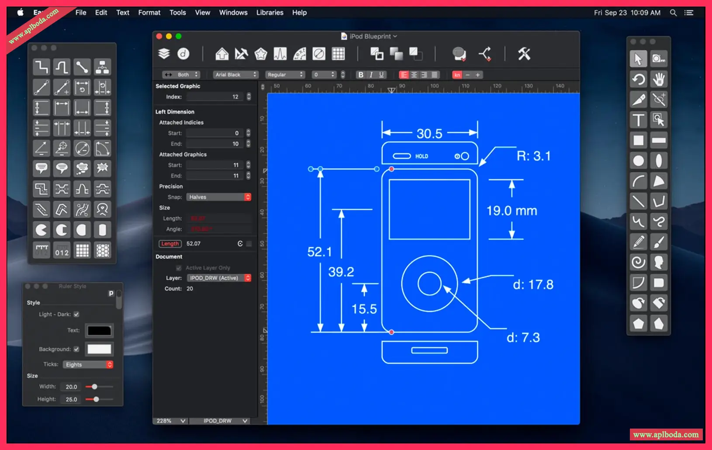Set center text alignment
The width and height of the screenshot is (712, 450).
pyautogui.click(x=414, y=75)
